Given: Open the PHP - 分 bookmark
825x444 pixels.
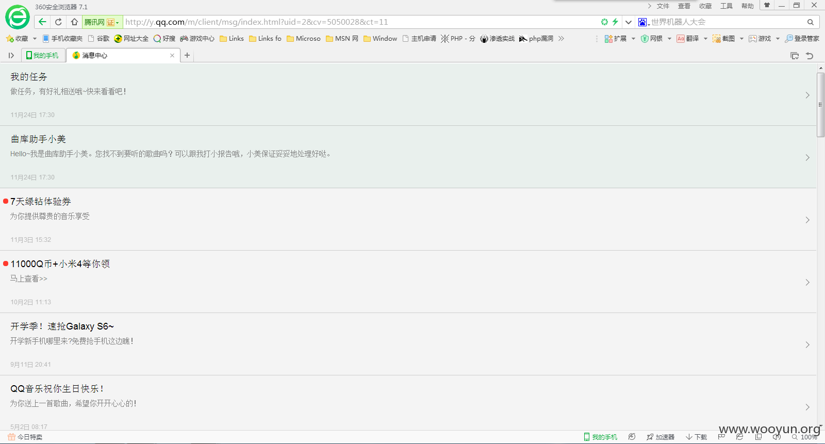Looking at the screenshot, I should coord(458,39).
